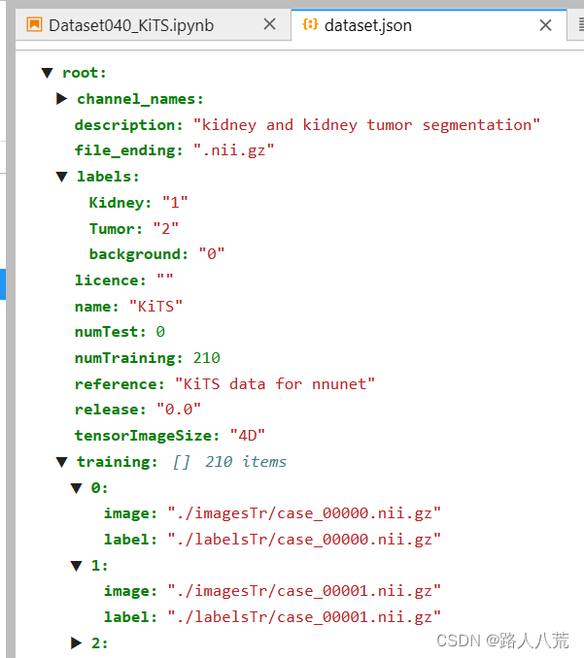Click the label path ./labelsTr/case_00001.nii.gz
This screenshot has width=584, height=658.
[304, 617]
